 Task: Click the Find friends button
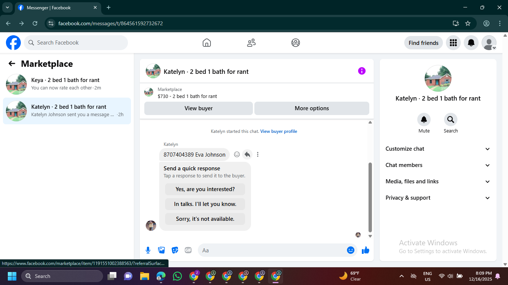point(424,43)
